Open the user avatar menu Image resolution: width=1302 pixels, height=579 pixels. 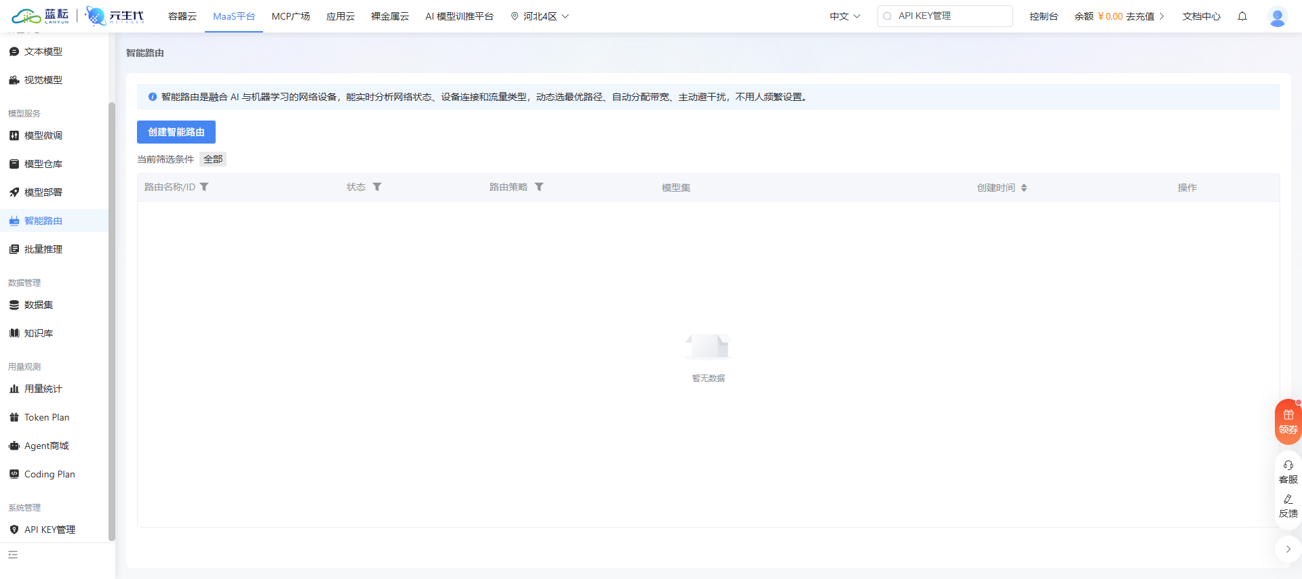point(1278,16)
